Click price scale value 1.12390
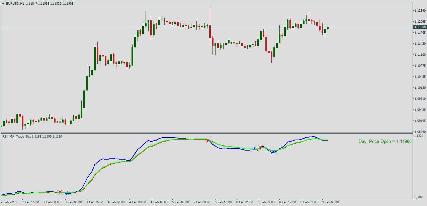 point(420,11)
